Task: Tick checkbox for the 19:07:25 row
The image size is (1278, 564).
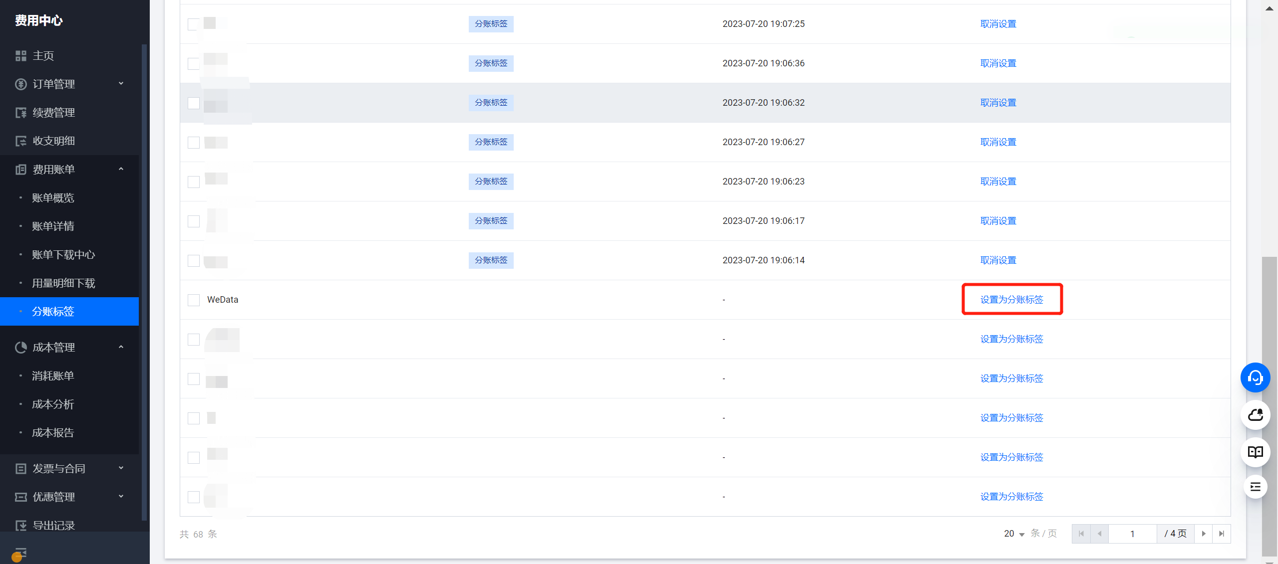Action: click(x=194, y=24)
